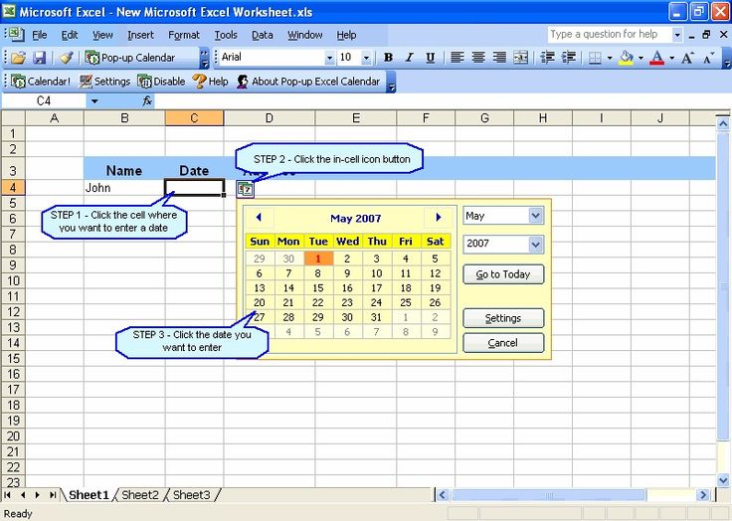Click the Excel workbook icon in menu bar
This screenshot has height=521, width=732.
coord(15,34)
